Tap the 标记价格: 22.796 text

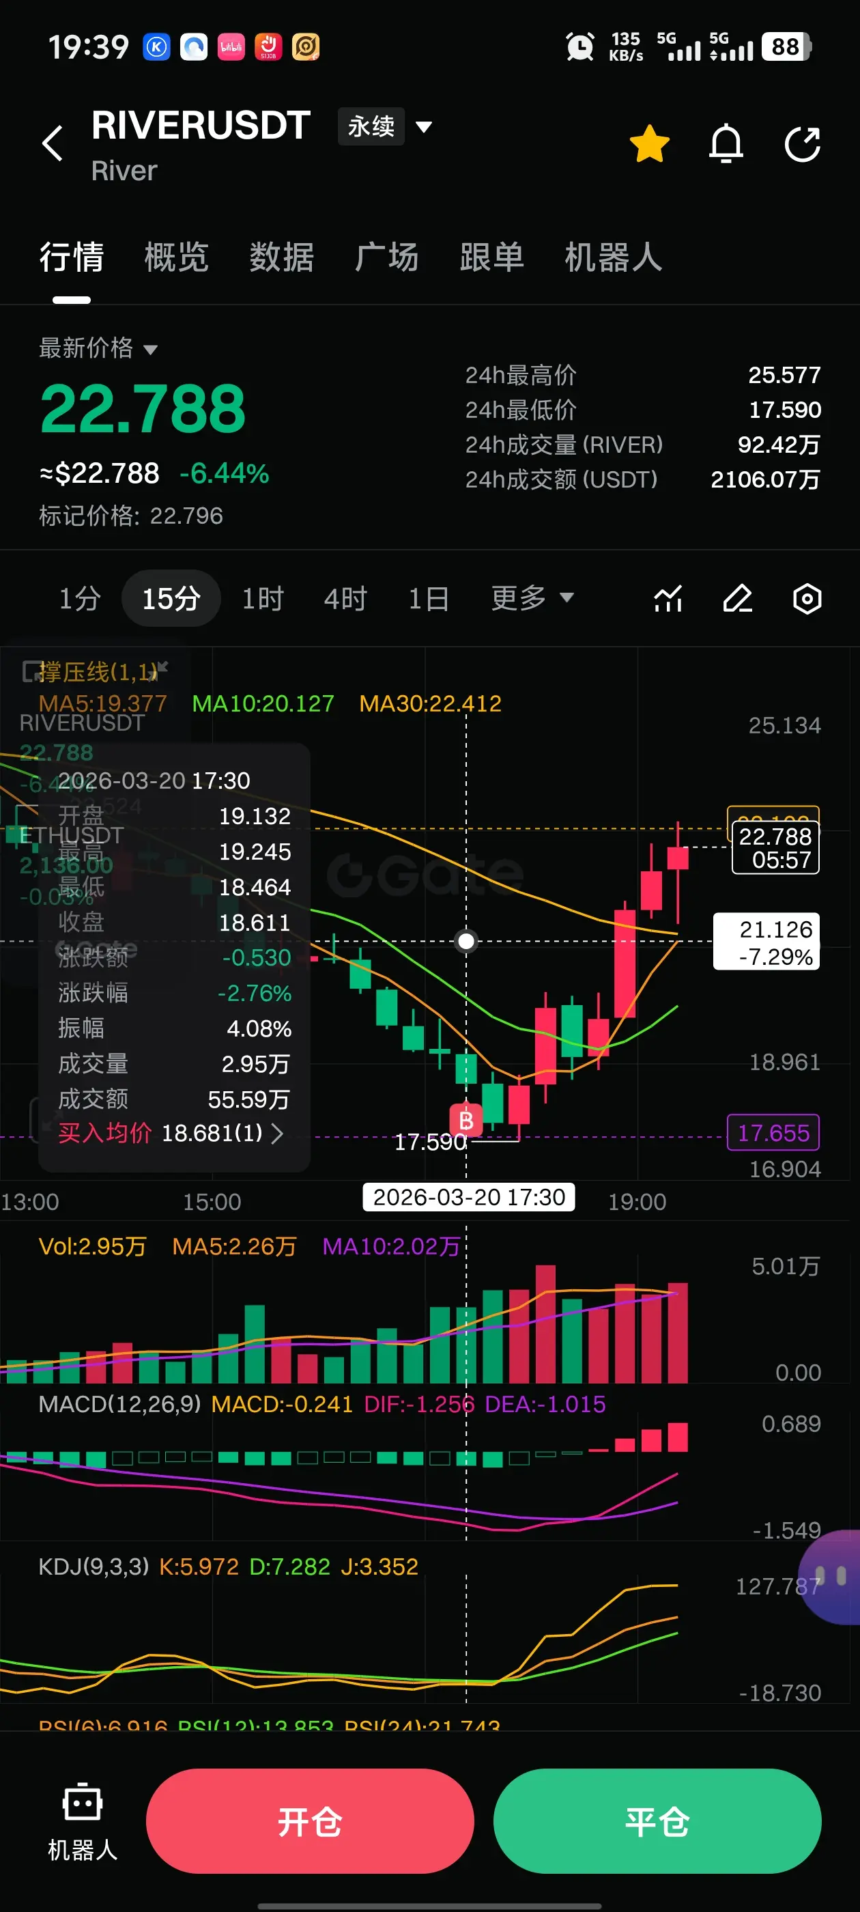(x=130, y=516)
